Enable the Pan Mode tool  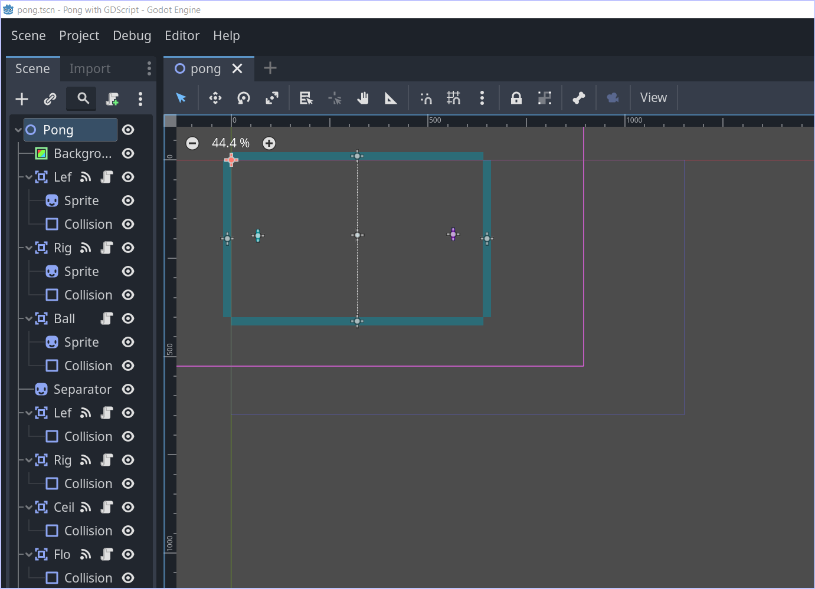coord(362,98)
